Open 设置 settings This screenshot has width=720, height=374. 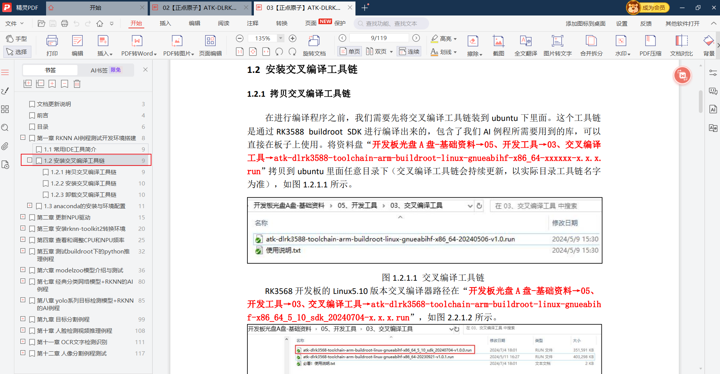tap(621, 23)
